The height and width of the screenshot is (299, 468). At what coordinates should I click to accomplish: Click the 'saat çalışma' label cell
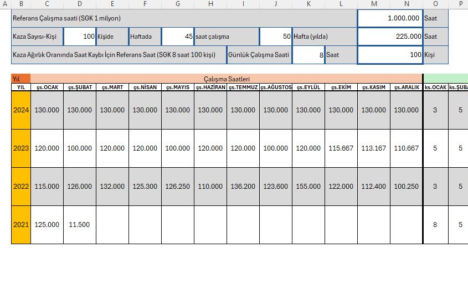(x=227, y=37)
